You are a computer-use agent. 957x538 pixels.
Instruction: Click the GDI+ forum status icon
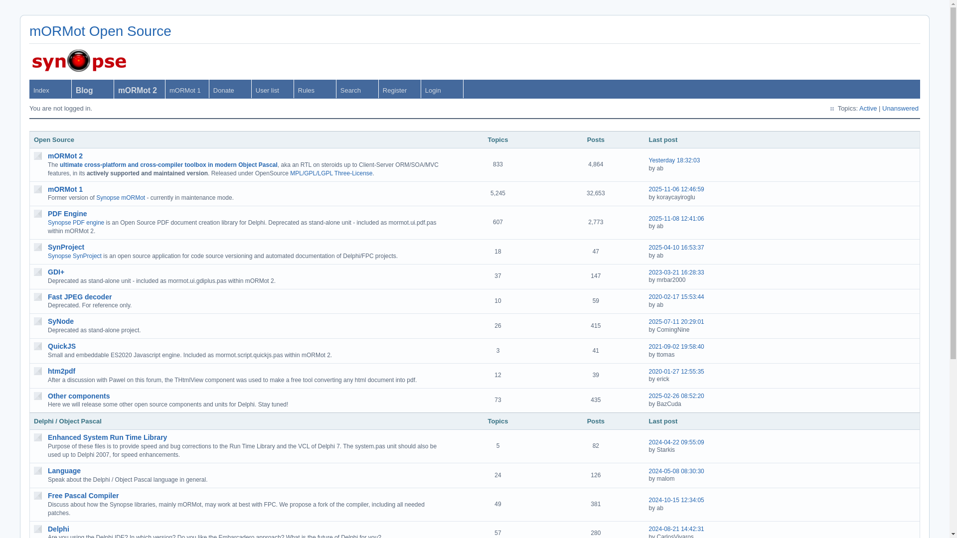(38, 272)
